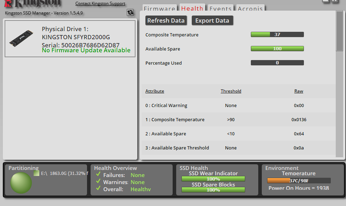Click the raw value 0x64
346x206 pixels.
299,134
